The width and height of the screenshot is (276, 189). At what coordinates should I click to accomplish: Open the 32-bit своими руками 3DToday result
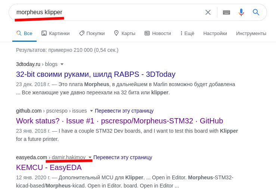pyautogui.click(x=96, y=74)
